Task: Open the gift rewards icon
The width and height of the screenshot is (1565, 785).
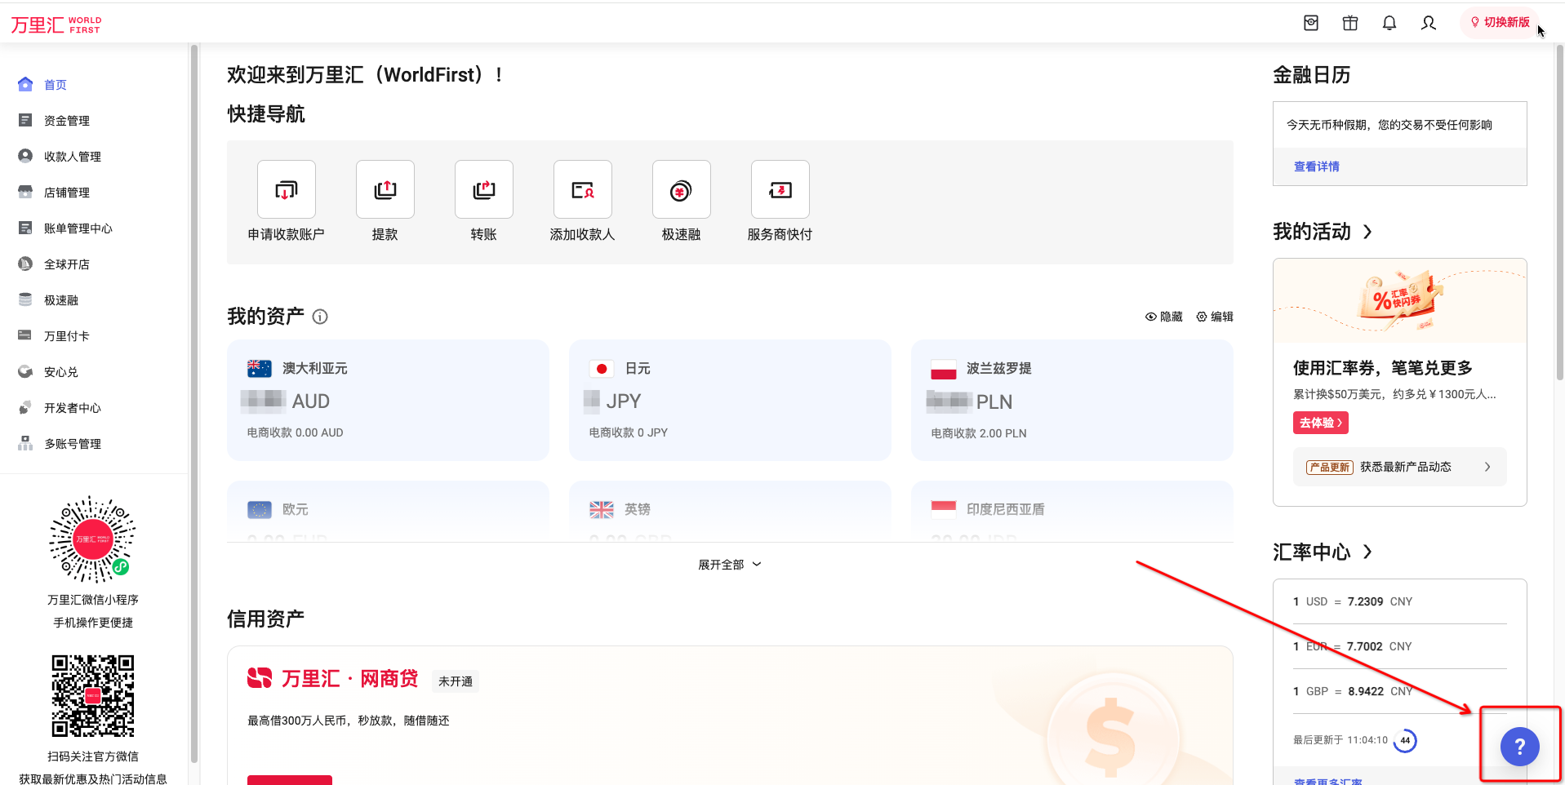Action: (1350, 23)
